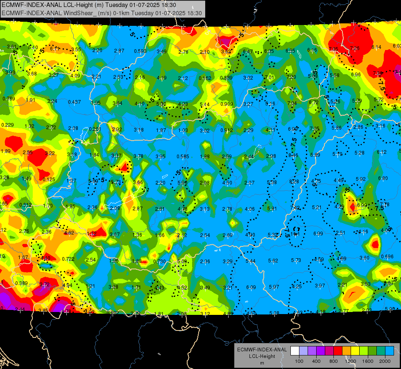Select the grid value 0.789
This screenshot has width=401, height=369.
tap(9, 98)
